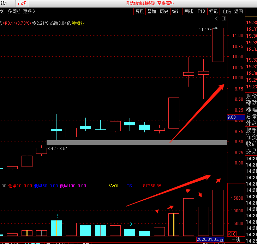
Task: Click the 87258.85 volume value
Action: point(152,186)
